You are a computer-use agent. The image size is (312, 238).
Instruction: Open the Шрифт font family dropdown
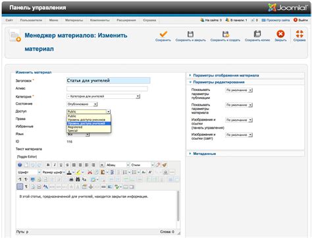pyautogui.click(x=29, y=172)
